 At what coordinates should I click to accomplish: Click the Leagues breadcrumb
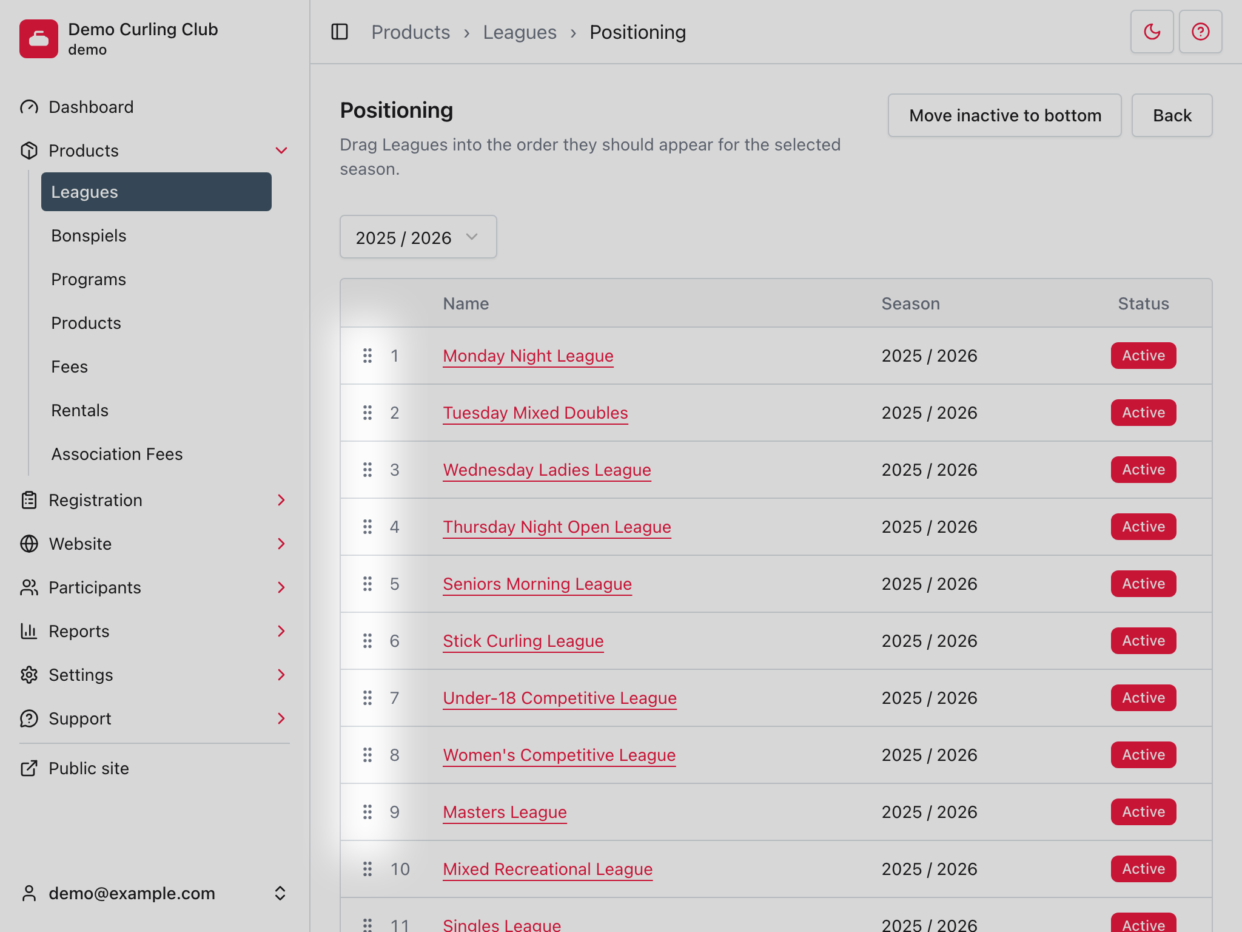(x=520, y=32)
